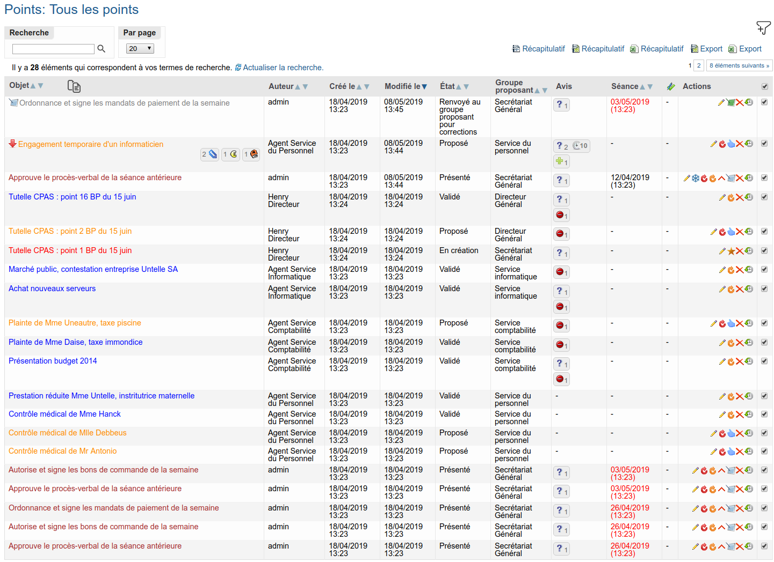Toggle checkbox for Contrôle médical de Mr Antonio

(x=764, y=451)
